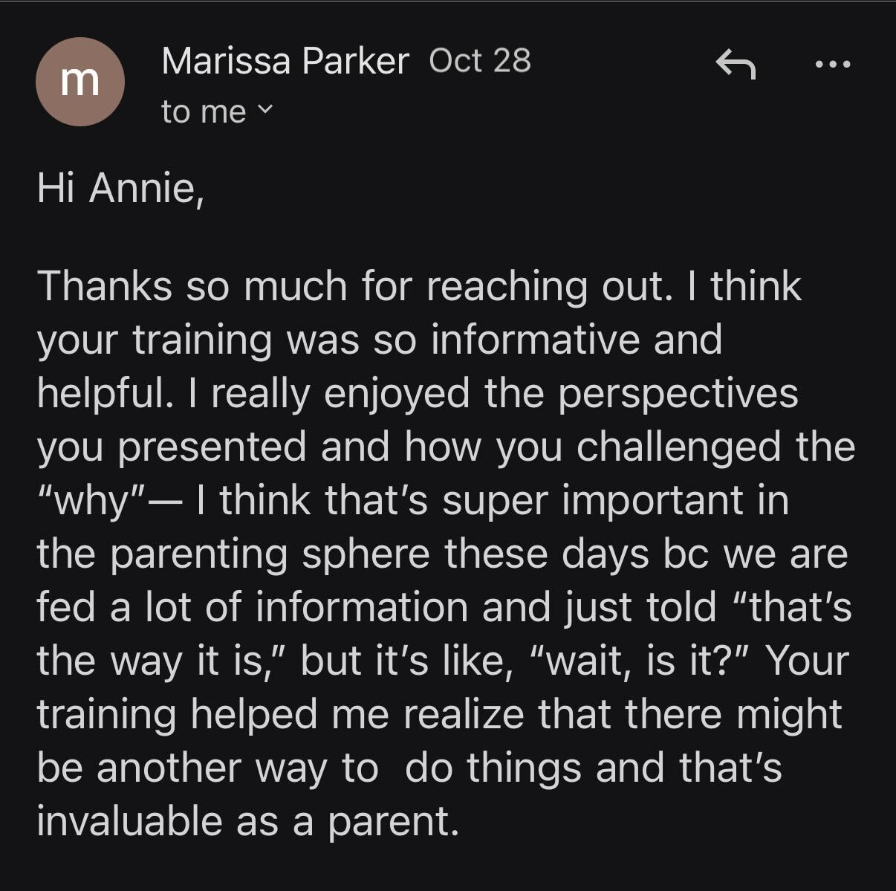896x891 pixels.
Task: Click the reply arrow icon
Action: tap(736, 65)
